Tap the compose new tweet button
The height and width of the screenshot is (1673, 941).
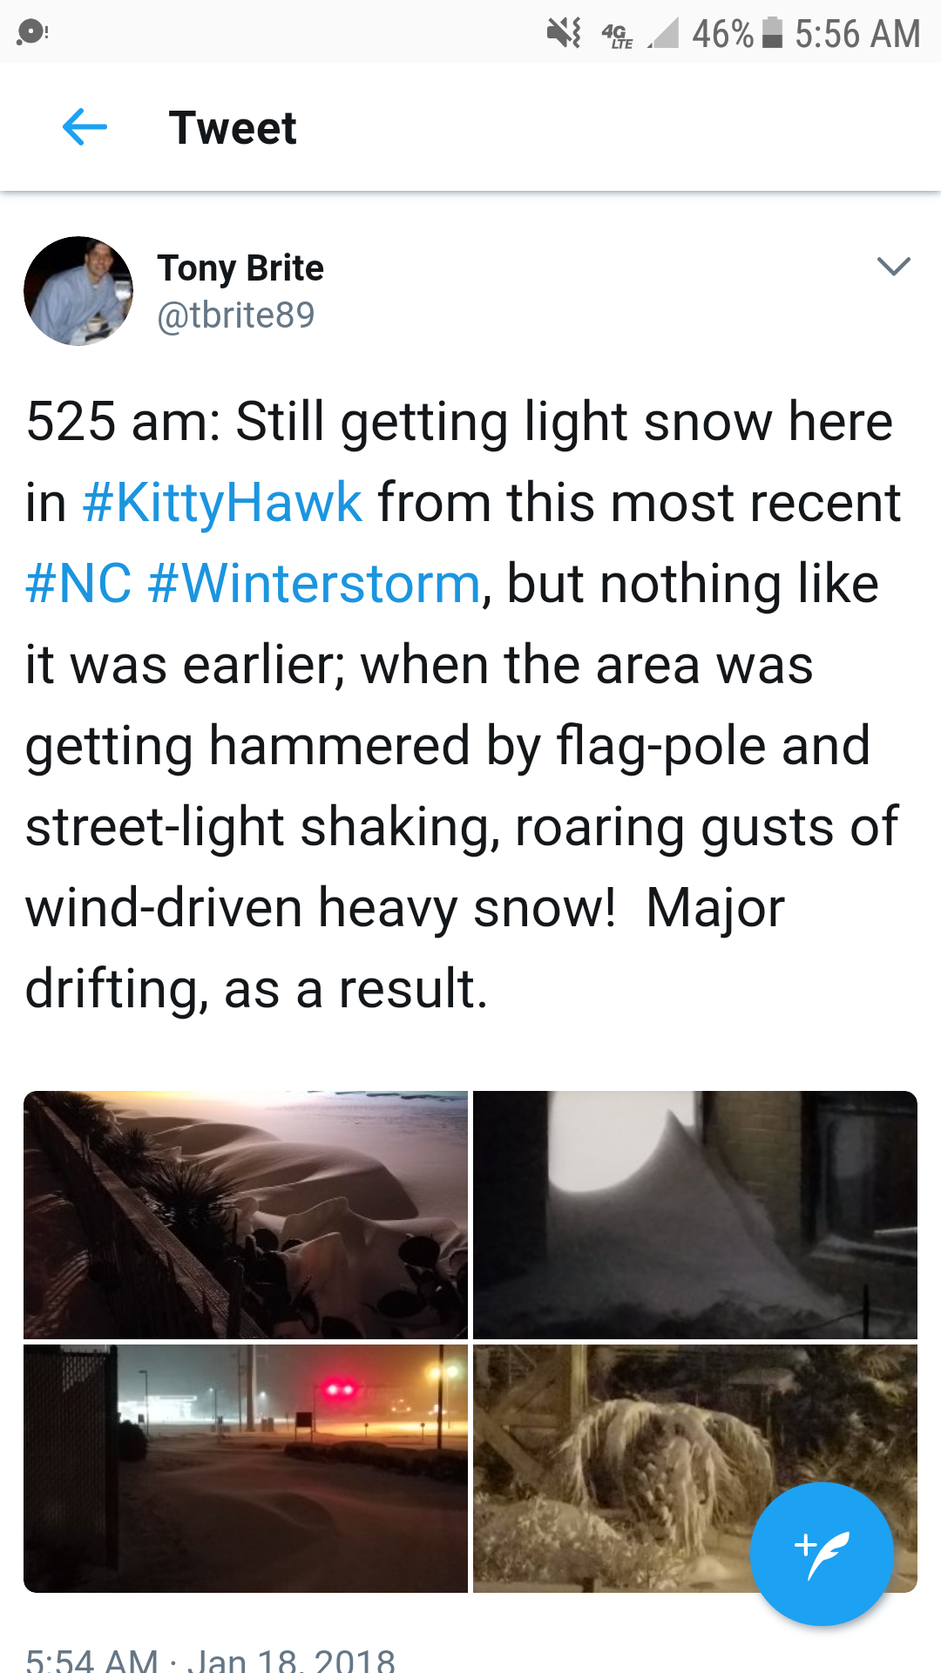[x=822, y=1554]
